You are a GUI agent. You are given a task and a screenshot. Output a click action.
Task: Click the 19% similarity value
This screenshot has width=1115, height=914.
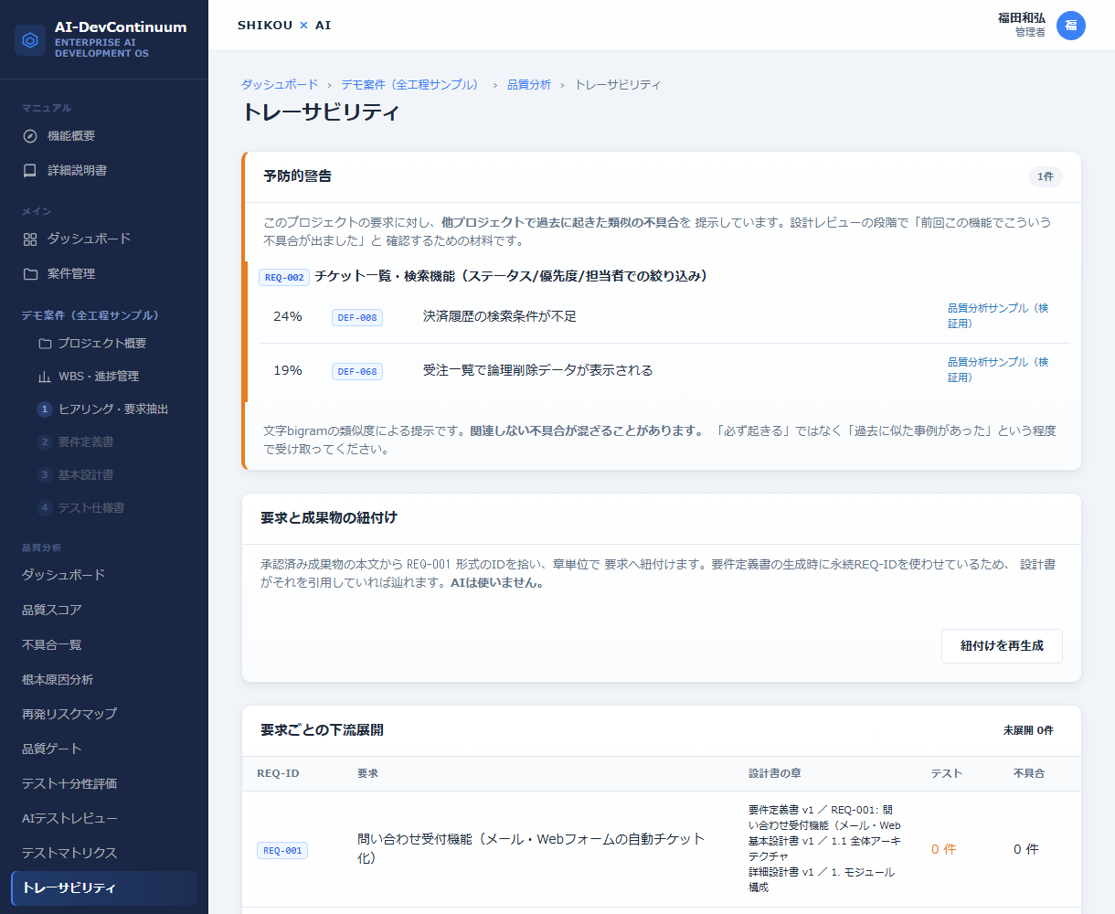(x=288, y=370)
